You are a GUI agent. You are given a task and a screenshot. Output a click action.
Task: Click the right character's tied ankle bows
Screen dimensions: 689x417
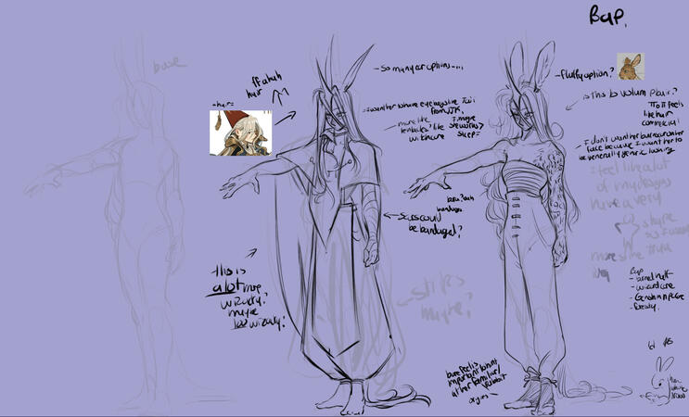(534, 380)
